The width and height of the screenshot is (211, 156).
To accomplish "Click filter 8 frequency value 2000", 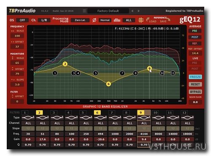I will tap(130, 134).
